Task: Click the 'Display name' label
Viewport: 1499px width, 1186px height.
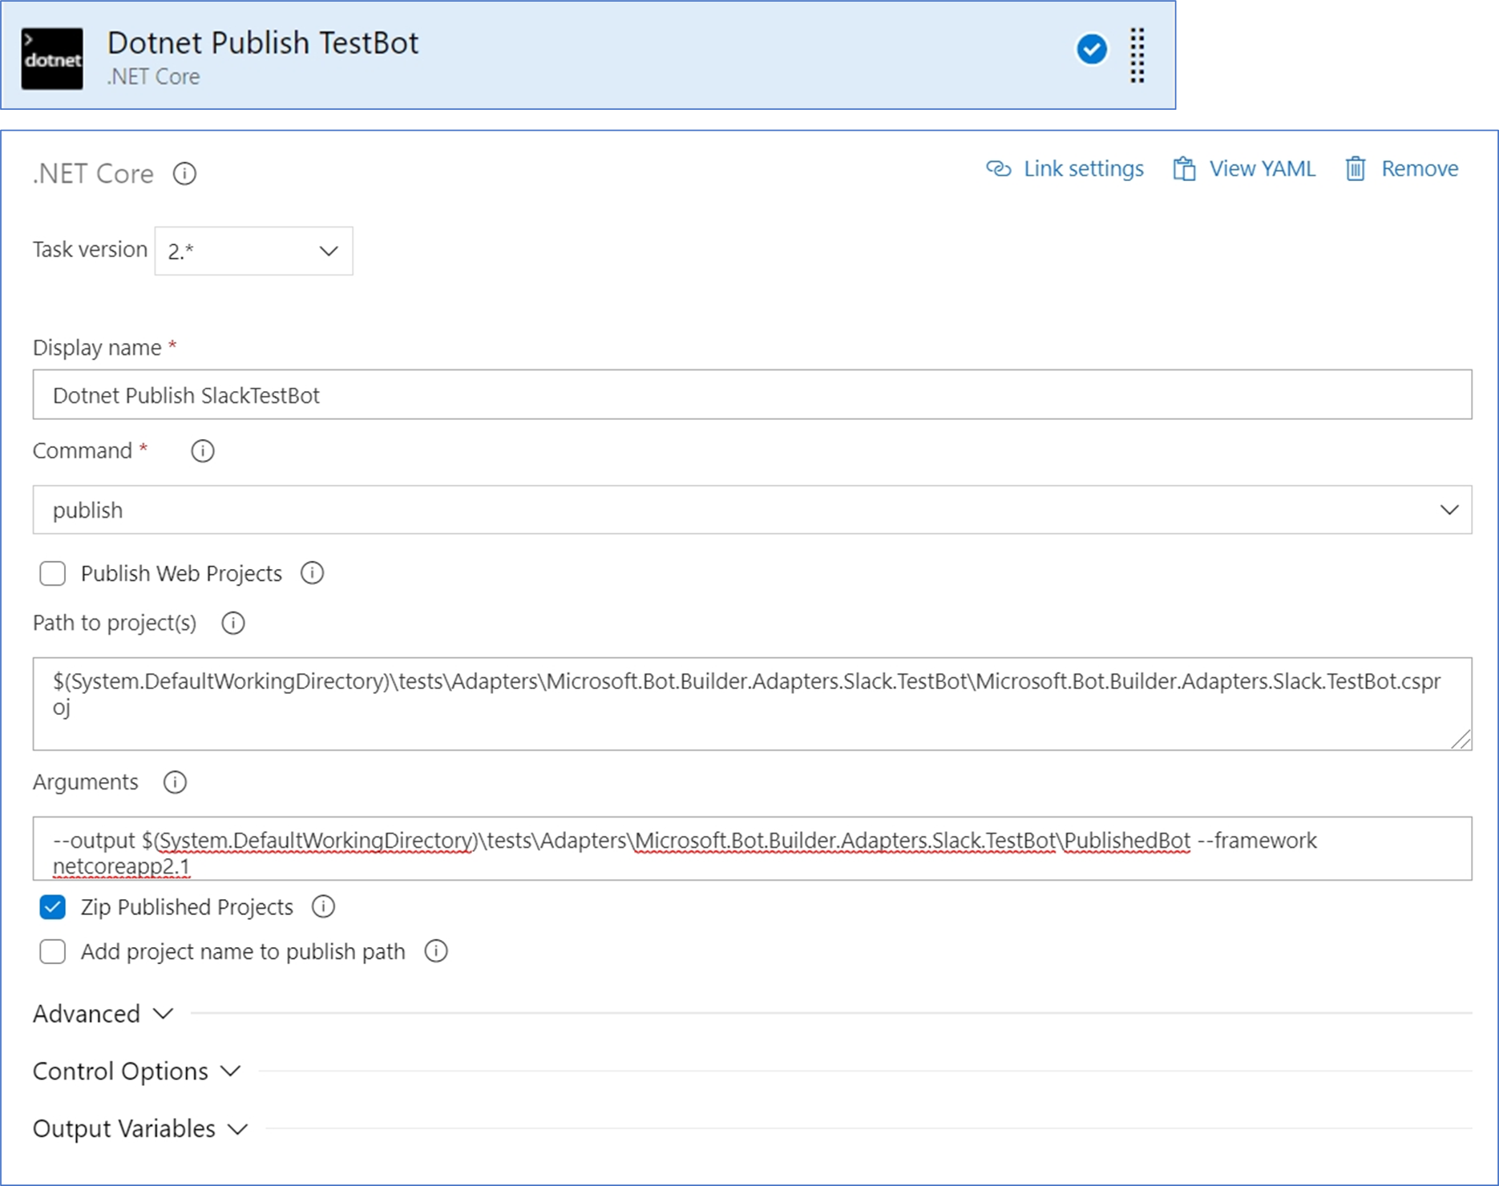Action: click(x=97, y=348)
